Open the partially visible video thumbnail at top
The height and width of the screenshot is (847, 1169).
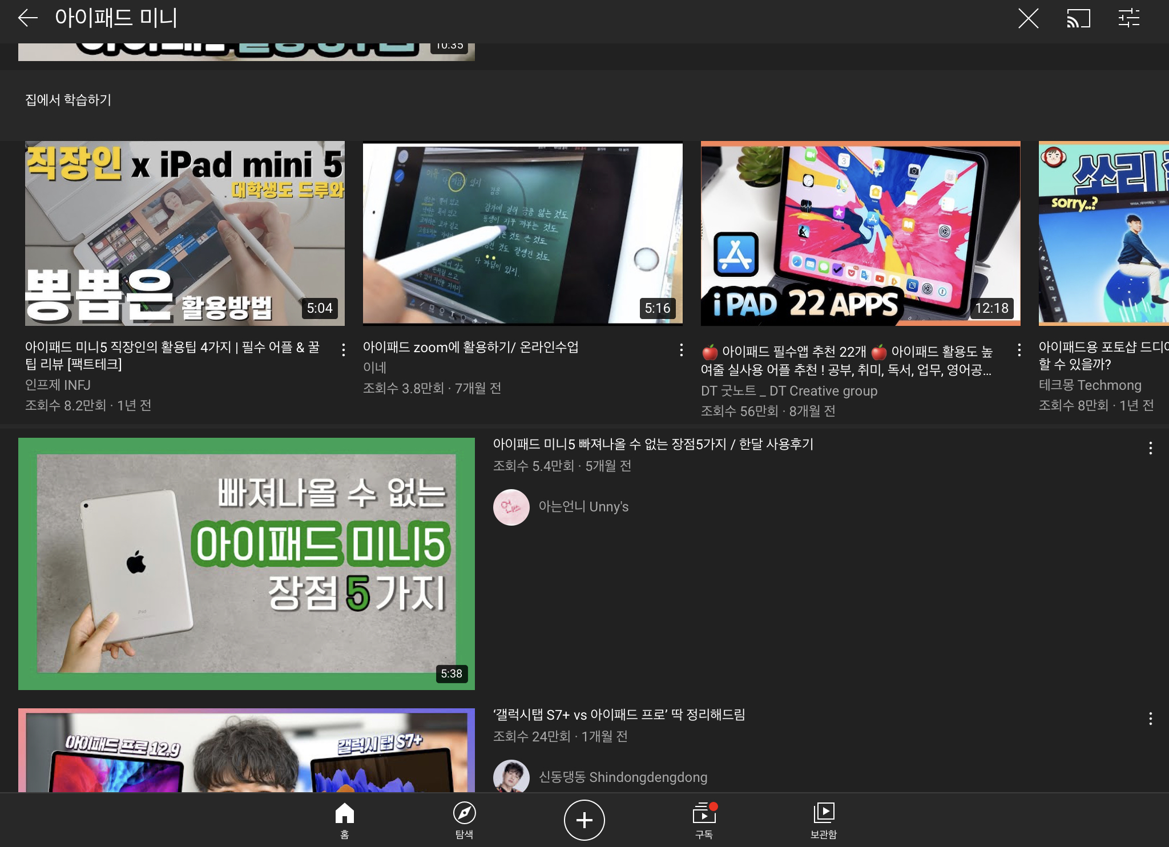pos(247,52)
